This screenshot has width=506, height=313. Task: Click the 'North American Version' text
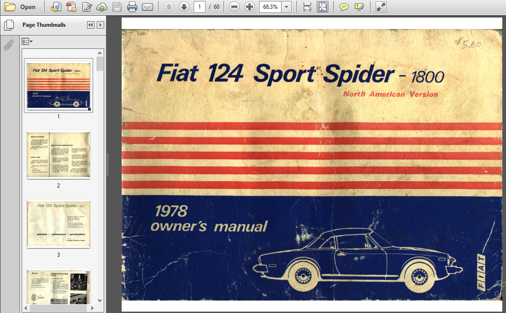(390, 94)
